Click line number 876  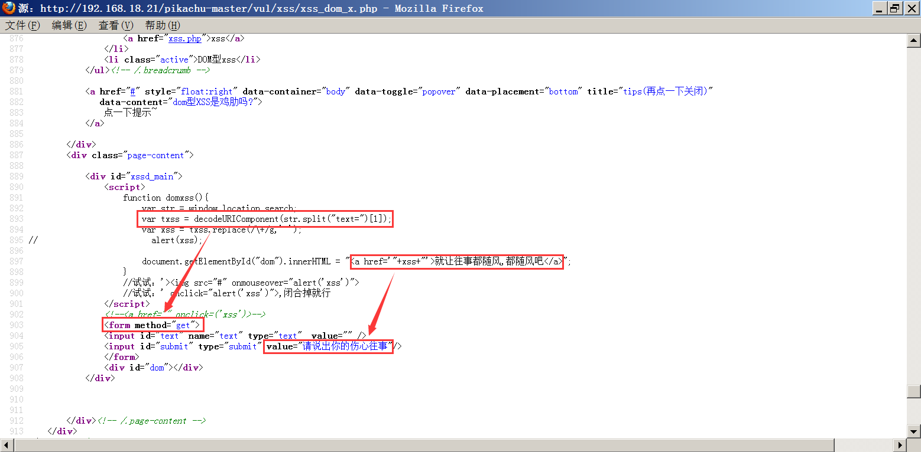[x=17, y=38]
